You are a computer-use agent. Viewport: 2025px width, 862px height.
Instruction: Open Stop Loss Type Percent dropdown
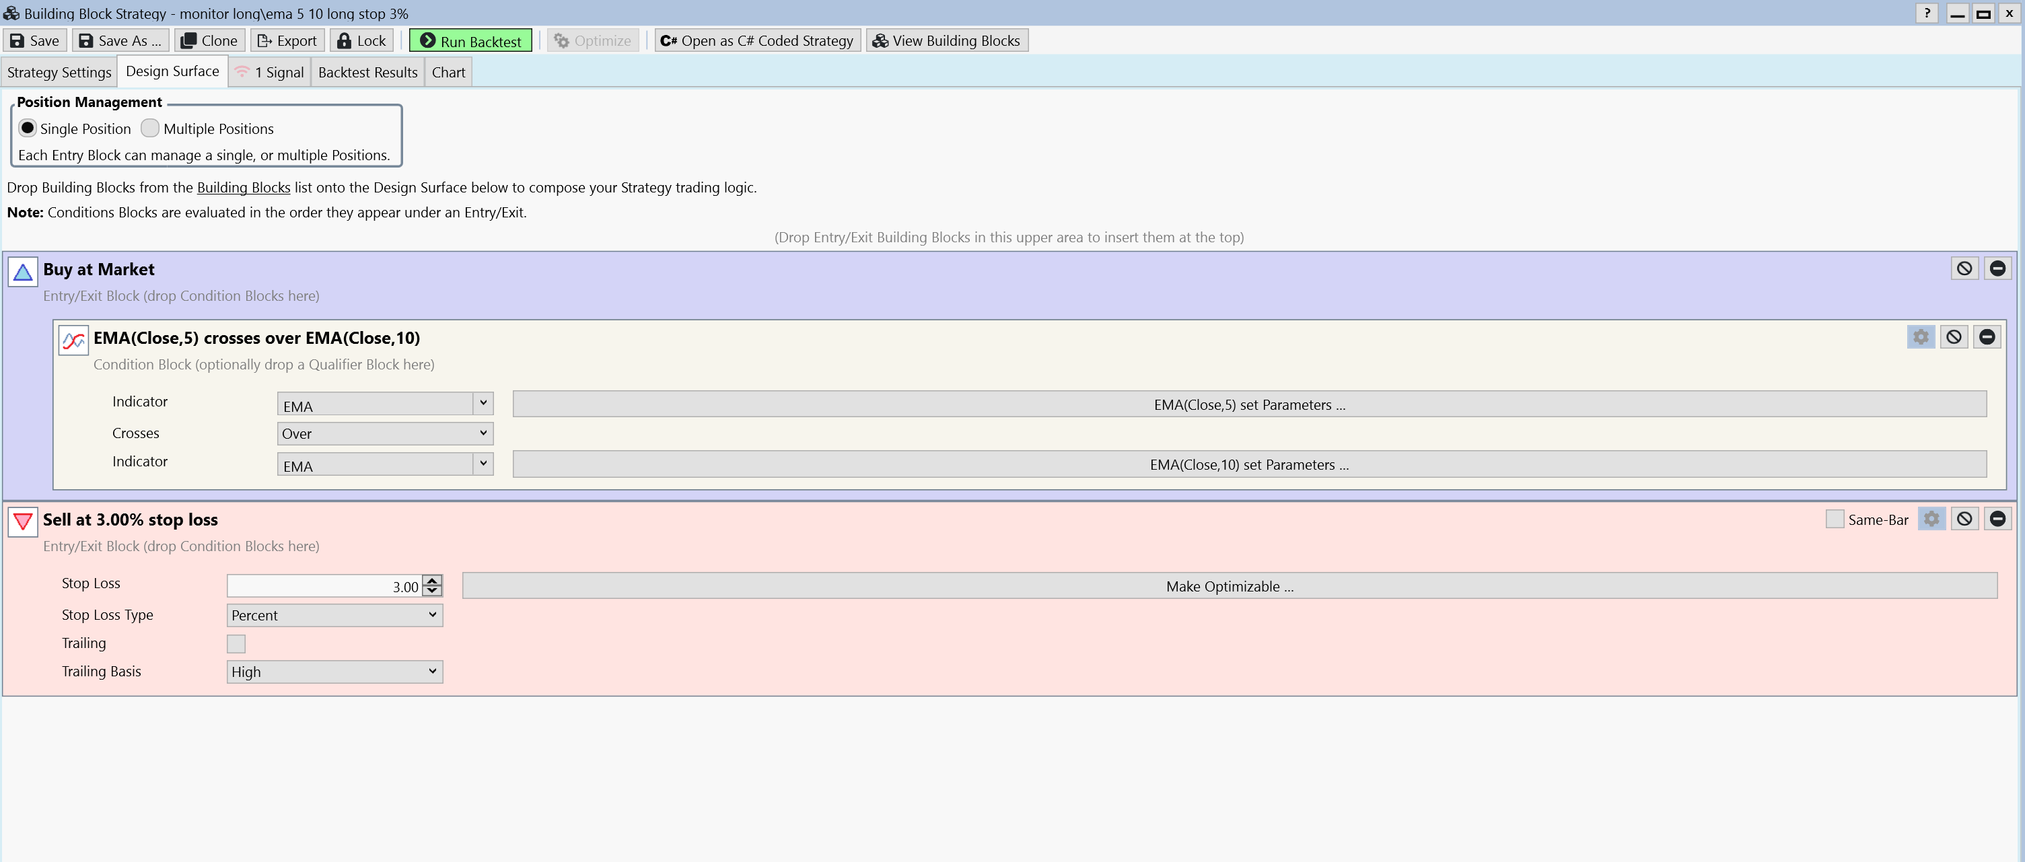(335, 615)
